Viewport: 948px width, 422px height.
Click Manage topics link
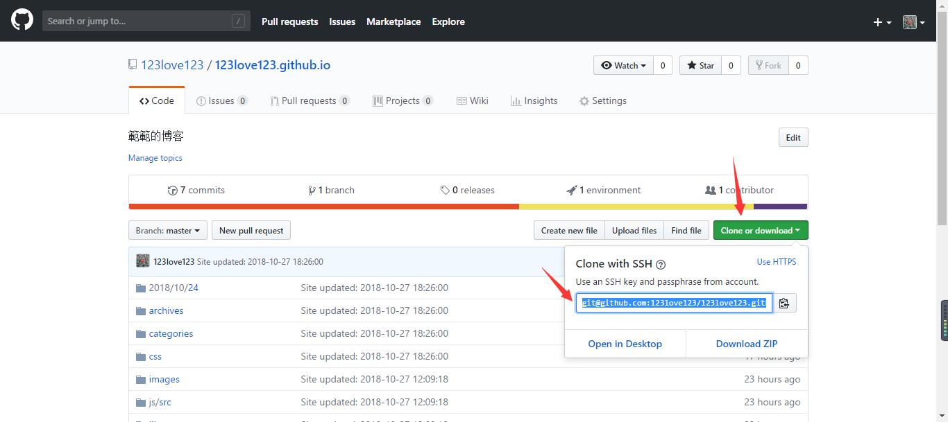tap(155, 158)
